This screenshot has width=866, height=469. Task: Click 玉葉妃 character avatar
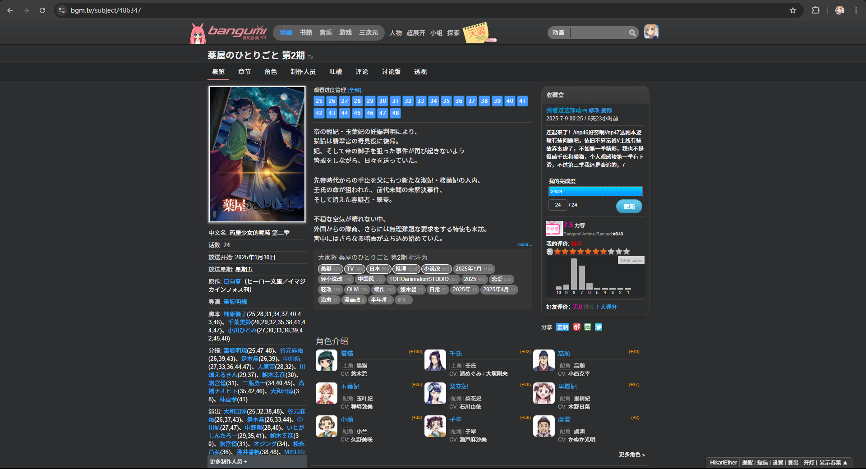326,393
